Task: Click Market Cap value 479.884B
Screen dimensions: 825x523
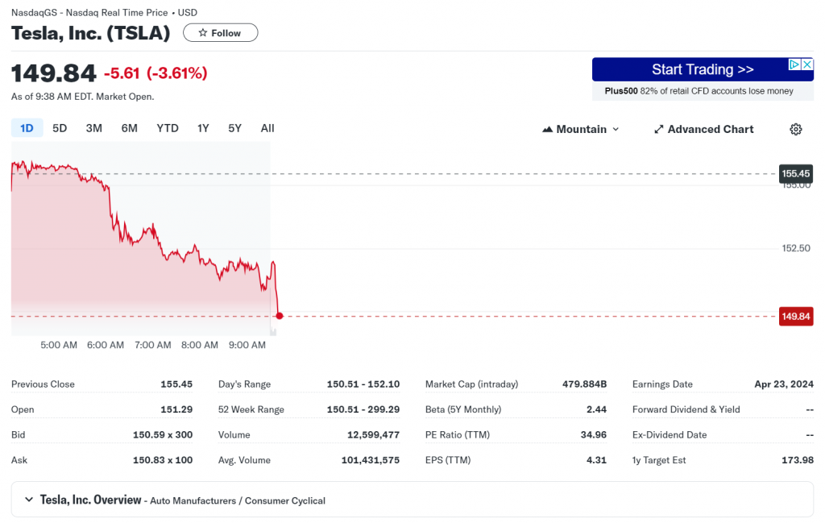Action: point(584,384)
